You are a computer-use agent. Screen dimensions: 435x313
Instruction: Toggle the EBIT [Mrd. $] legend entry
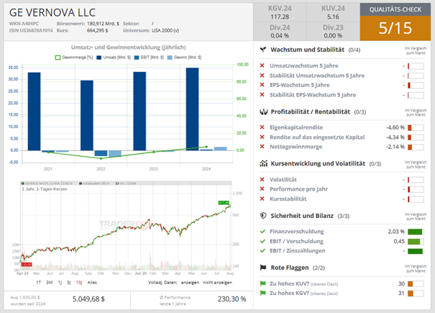149,58
